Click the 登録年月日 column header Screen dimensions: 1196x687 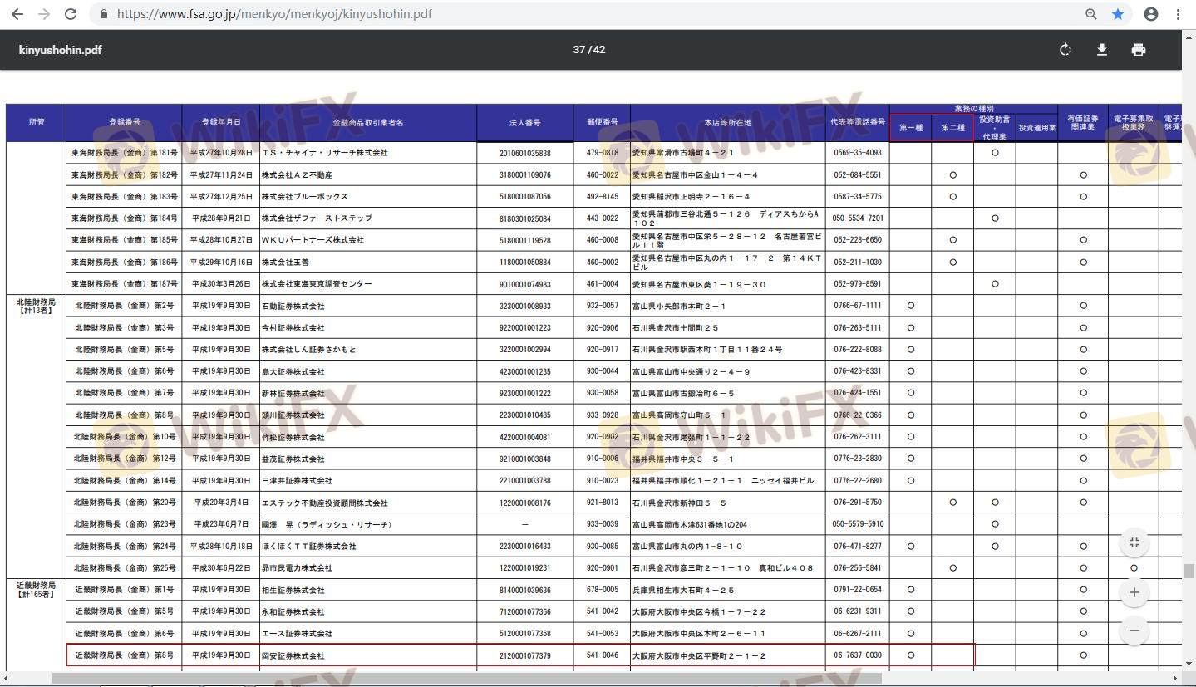[220, 123]
